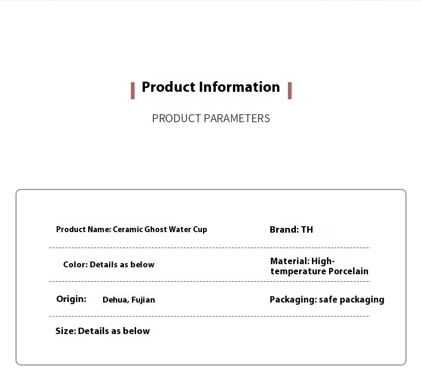This screenshot has height=381, width=422.
Task: Click "Details as below" next to Size
Action: tap(114, 331)
